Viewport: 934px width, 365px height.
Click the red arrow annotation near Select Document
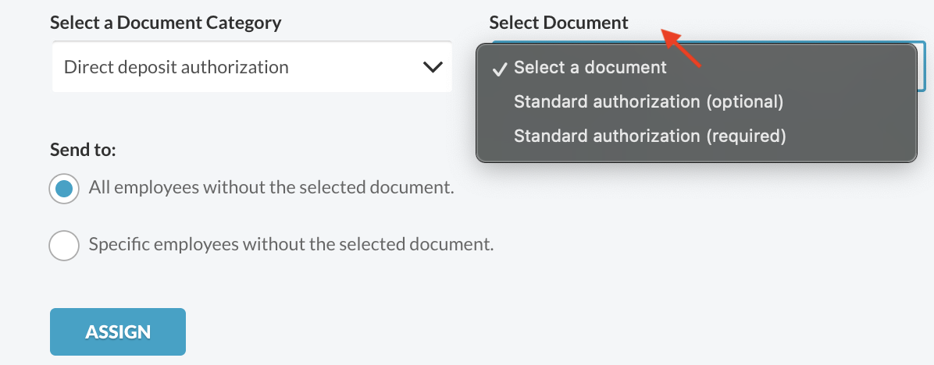pos(682,48)
